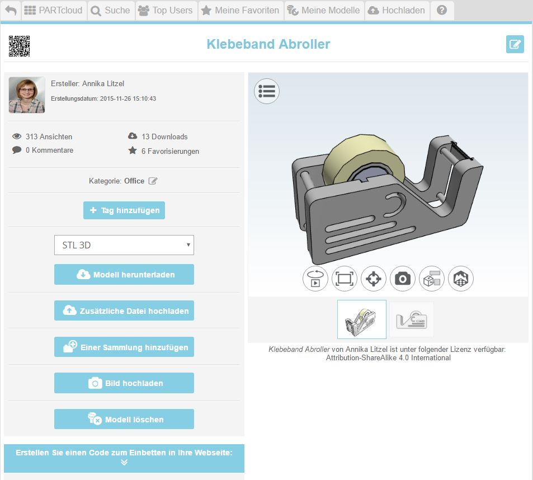This screenshot has width=533, height=480.
Task: Click the 6 Favorisierungen text
Action: 170,151
